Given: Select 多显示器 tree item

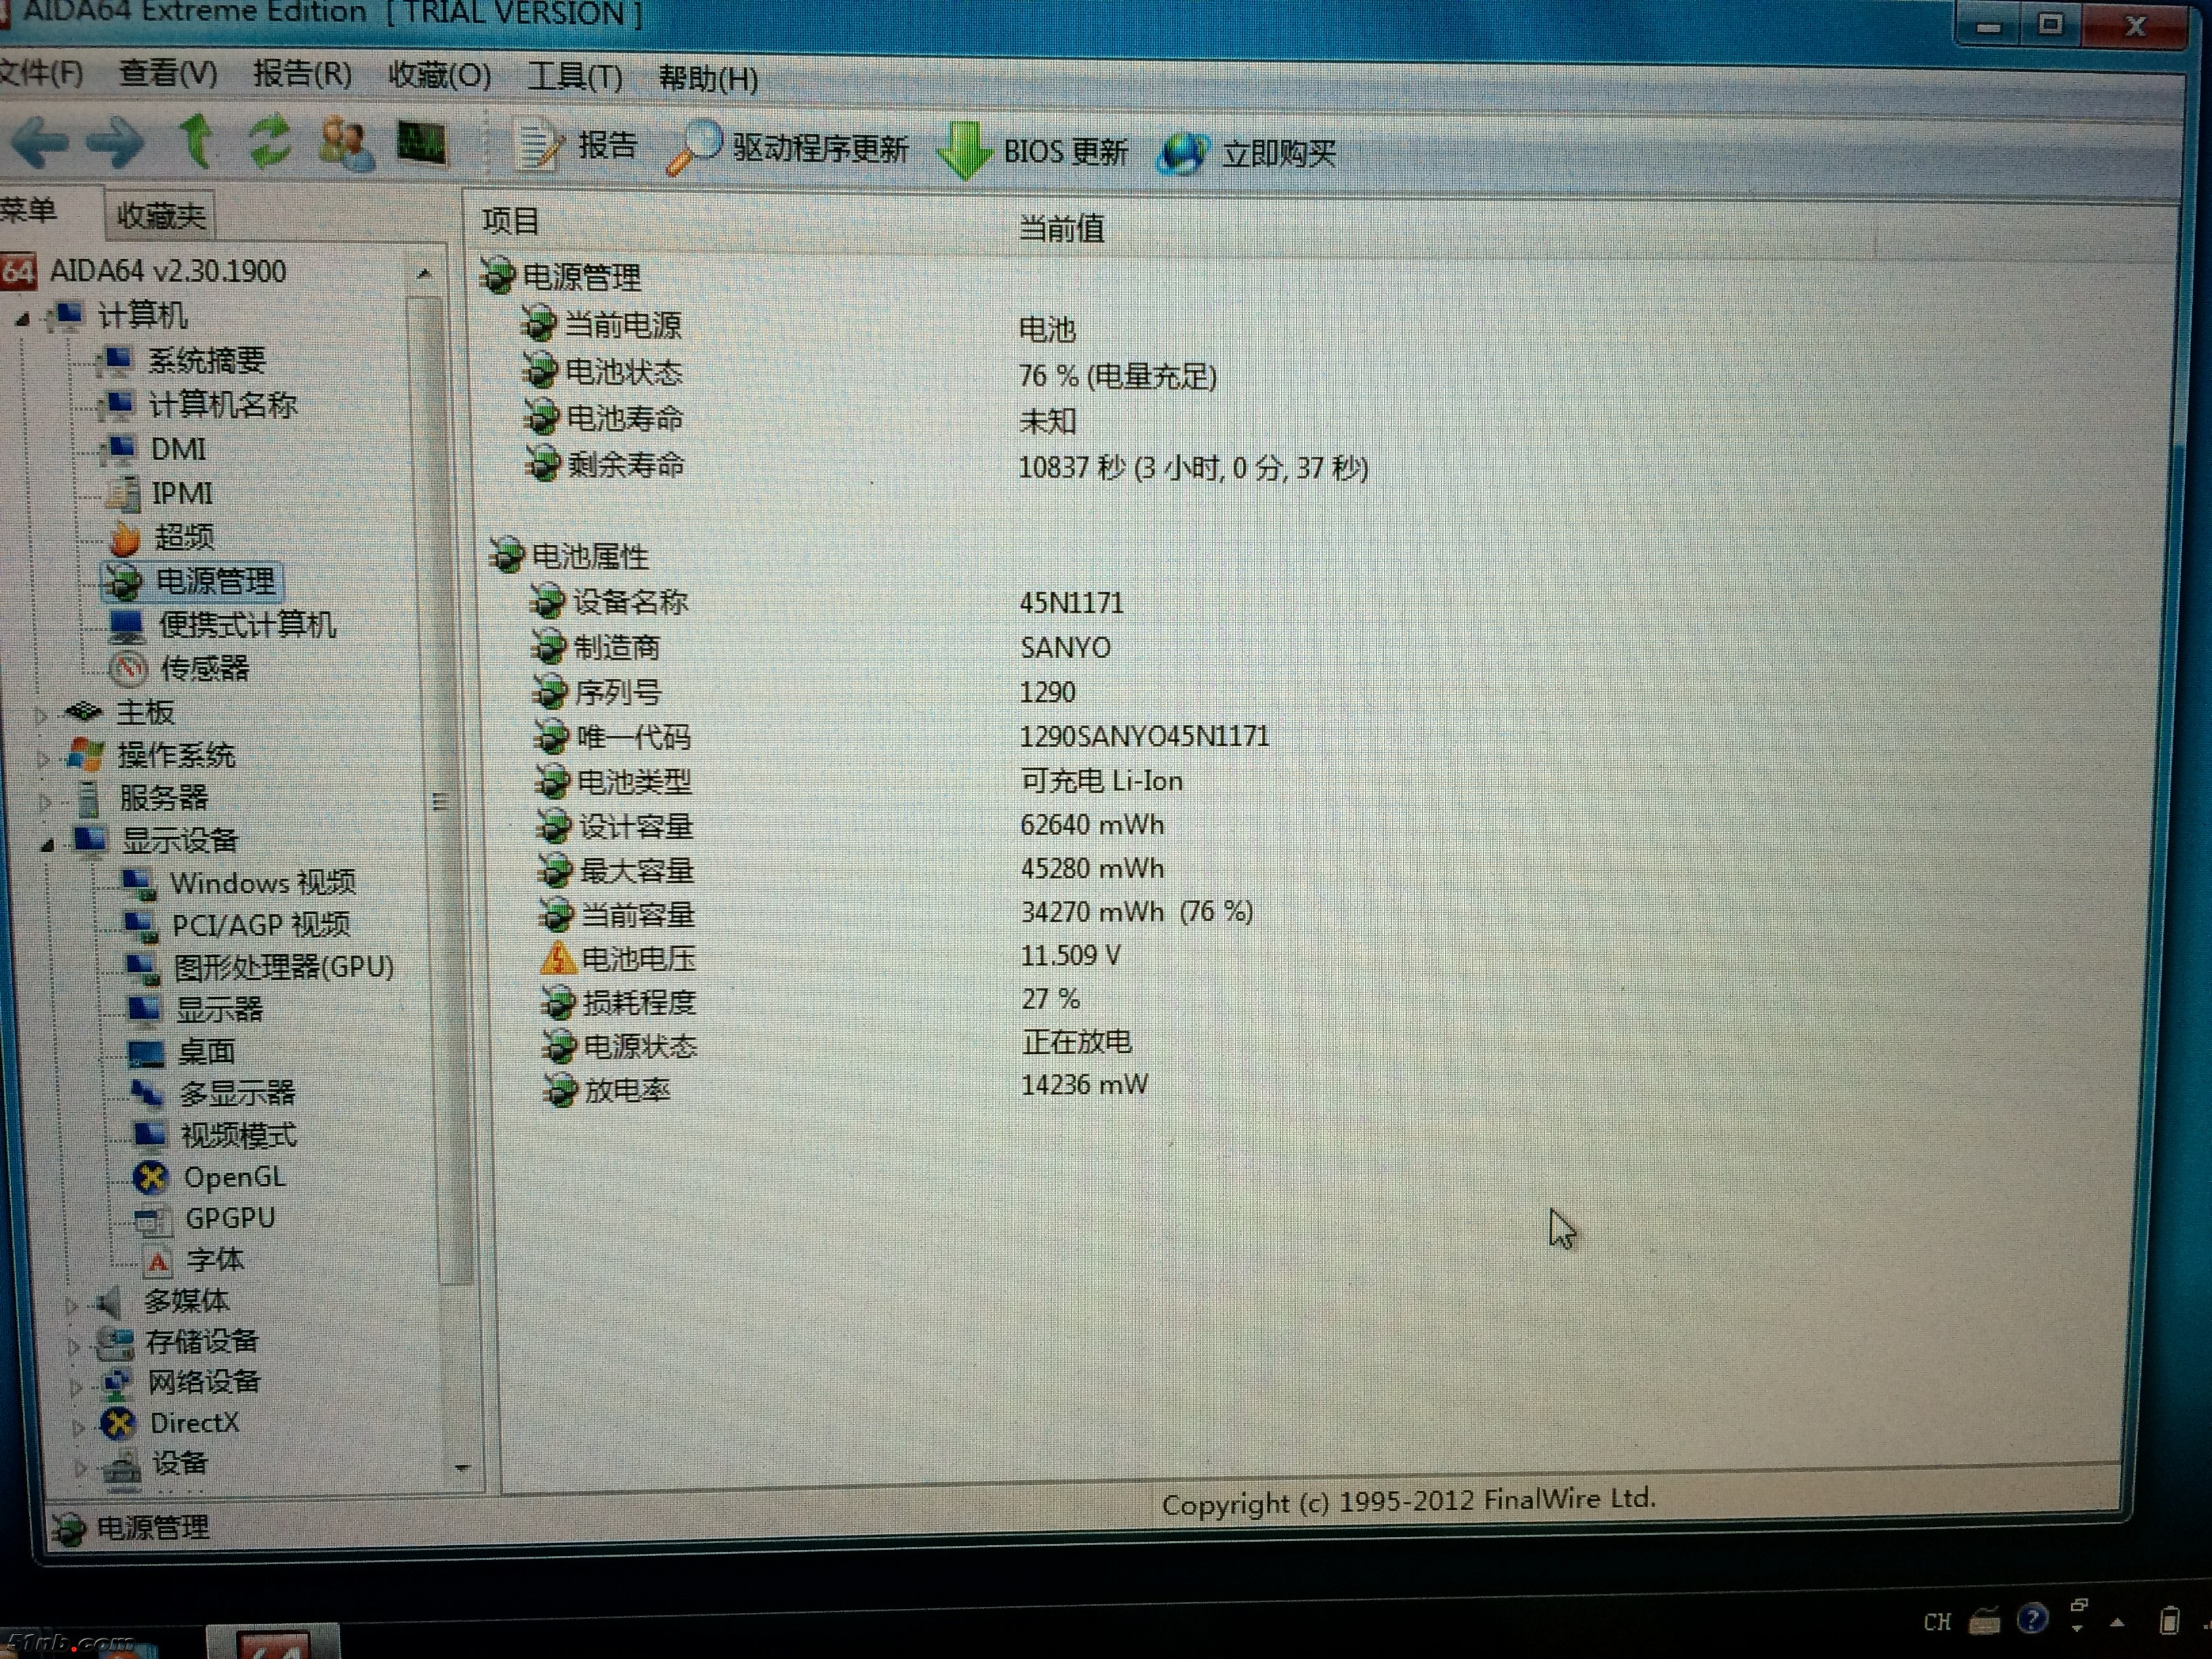Looking at the screenshot, I should tap(237, 1093).
